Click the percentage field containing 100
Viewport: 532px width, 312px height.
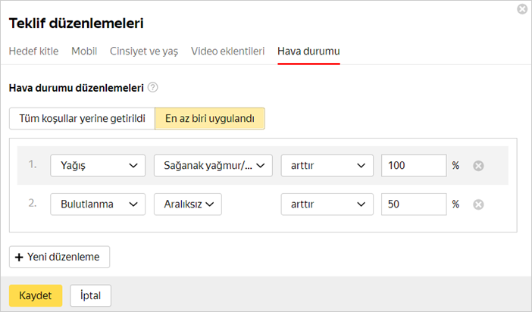(x=415, y=166)
